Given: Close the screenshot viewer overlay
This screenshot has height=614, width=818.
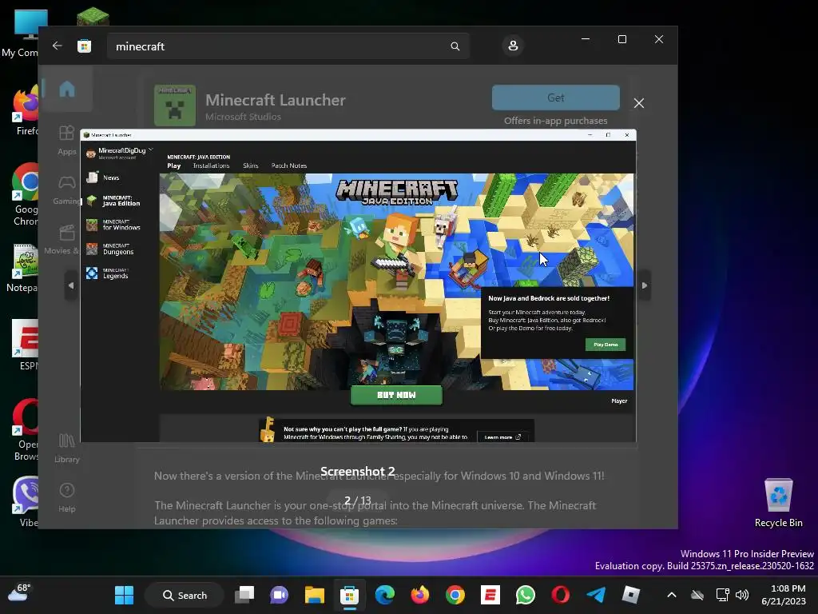Looking at the screenshot, I should click(x=639, y=103).
